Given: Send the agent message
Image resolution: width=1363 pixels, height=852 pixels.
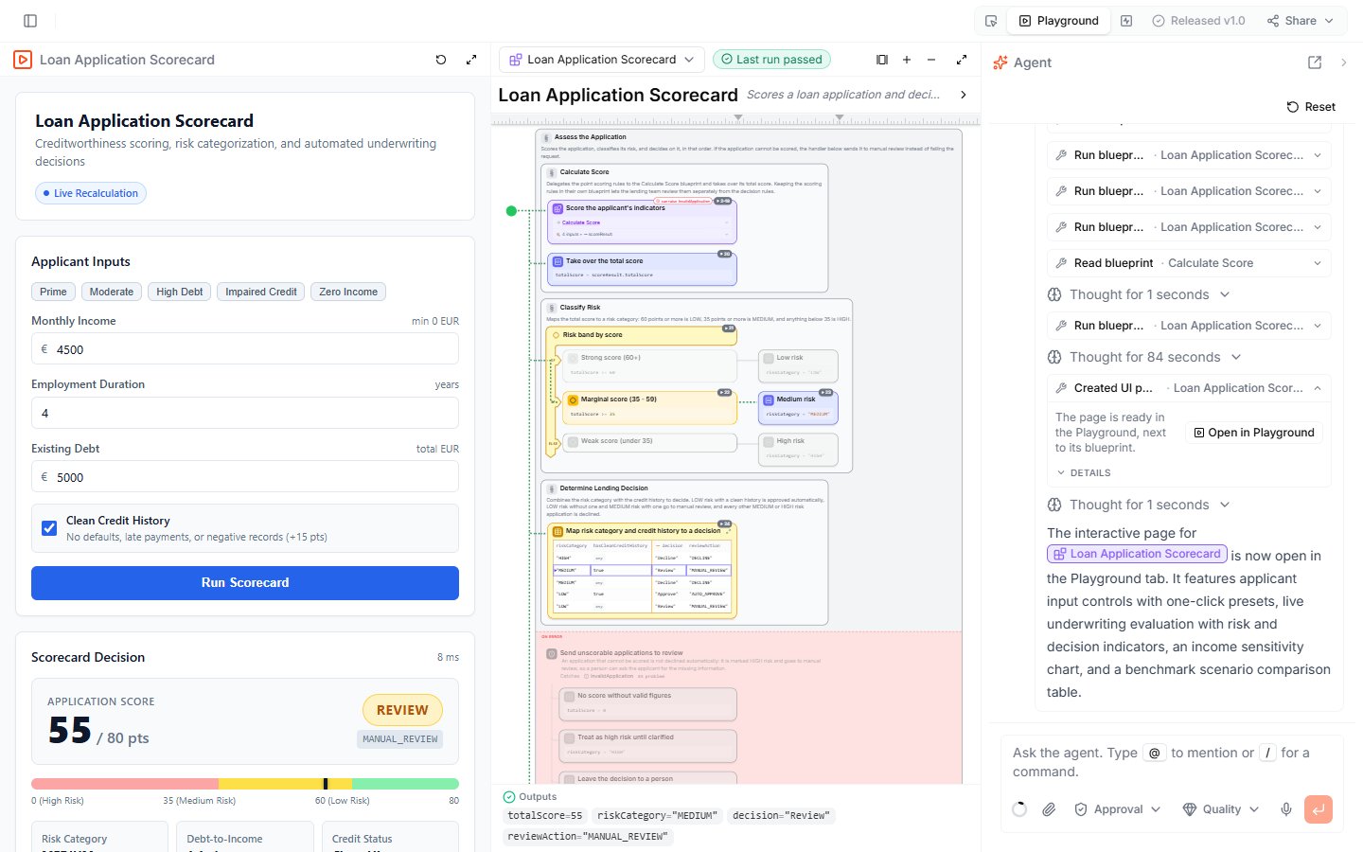Looking at the screenshot, I should click(x=1319, y=809).
